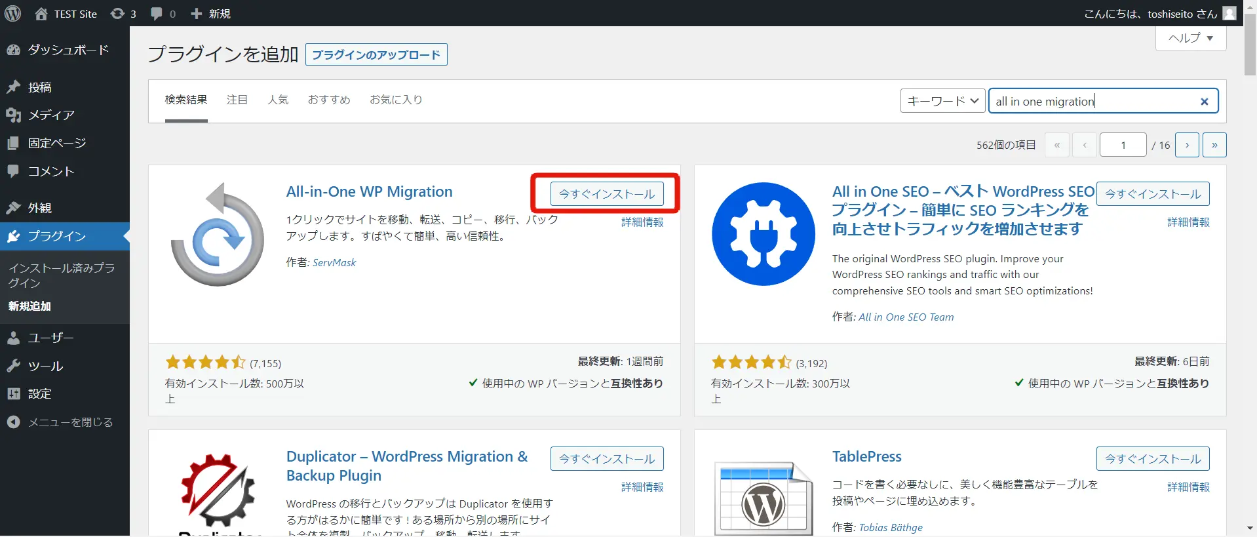Click TablePress plugin icon
The image size is (1257, 537).
coord(764,498)
